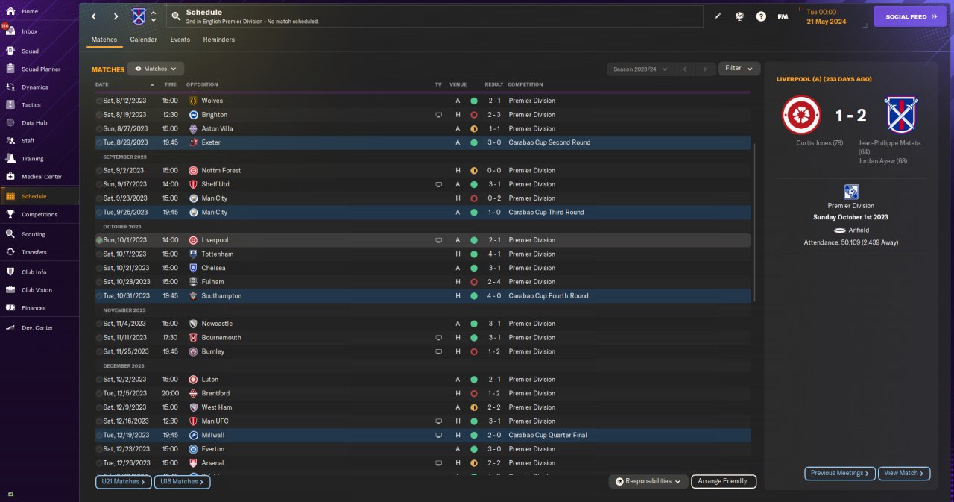Open the Inbox icon

click(10, 31)
